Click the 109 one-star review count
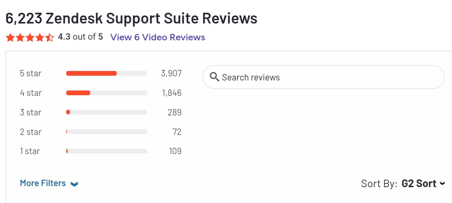This screenshot has width=452, height=203. [x=175, y=151]
